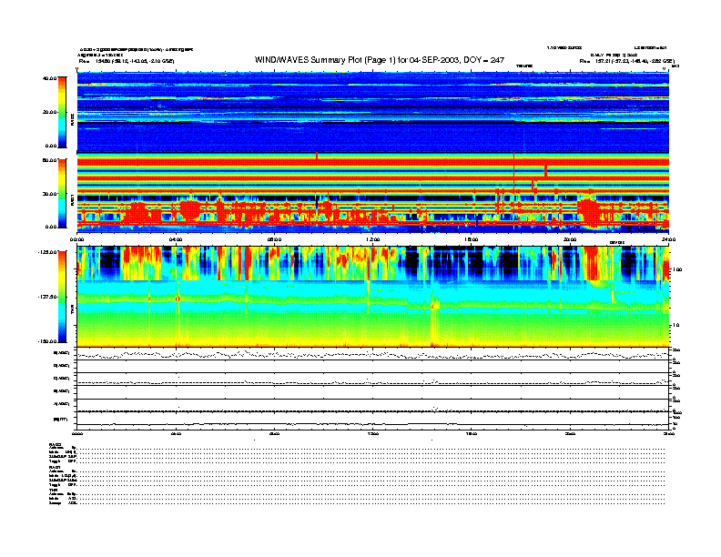Click the 20.00 label on RAD2 color scale
Image resolution: width=721 pixels, height=557 pixels.
[x=49, y=112]
